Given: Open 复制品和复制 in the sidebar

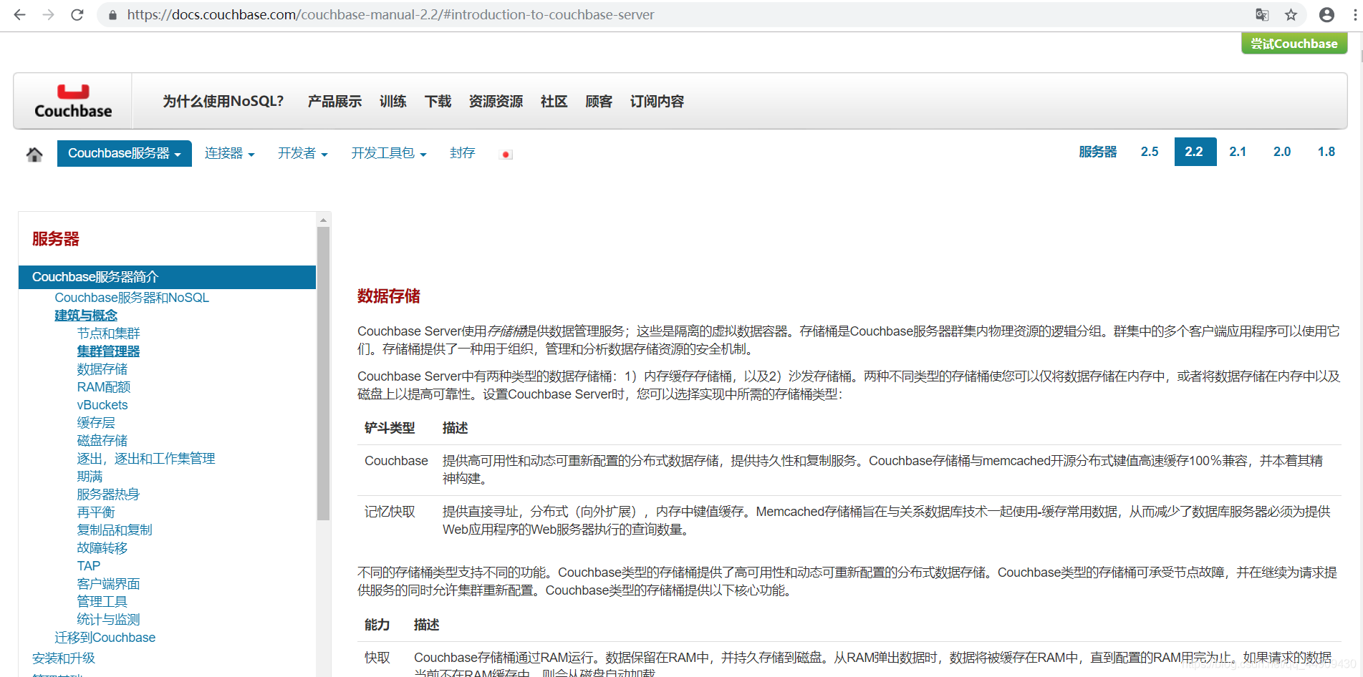Looking at the screenshot, I should pyautogui.click(x=115, y=530).
